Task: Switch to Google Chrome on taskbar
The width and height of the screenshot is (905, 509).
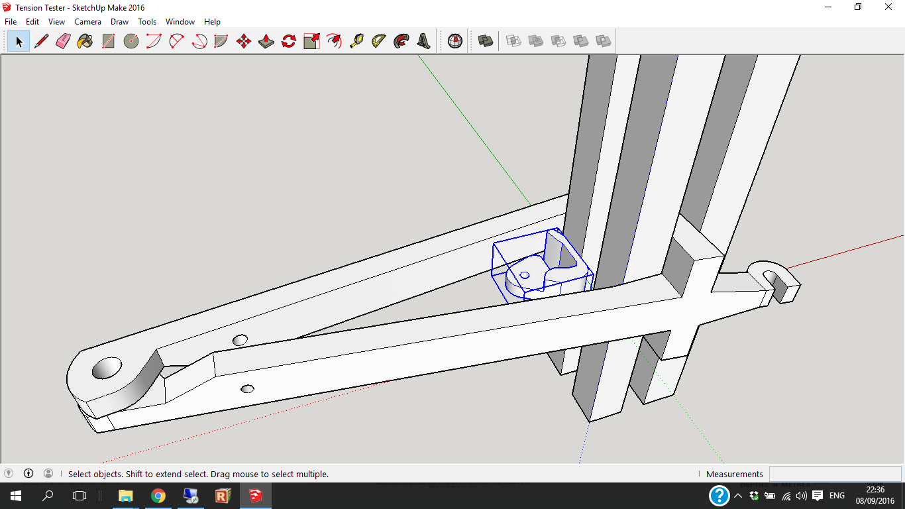Action: coord(158,495)
